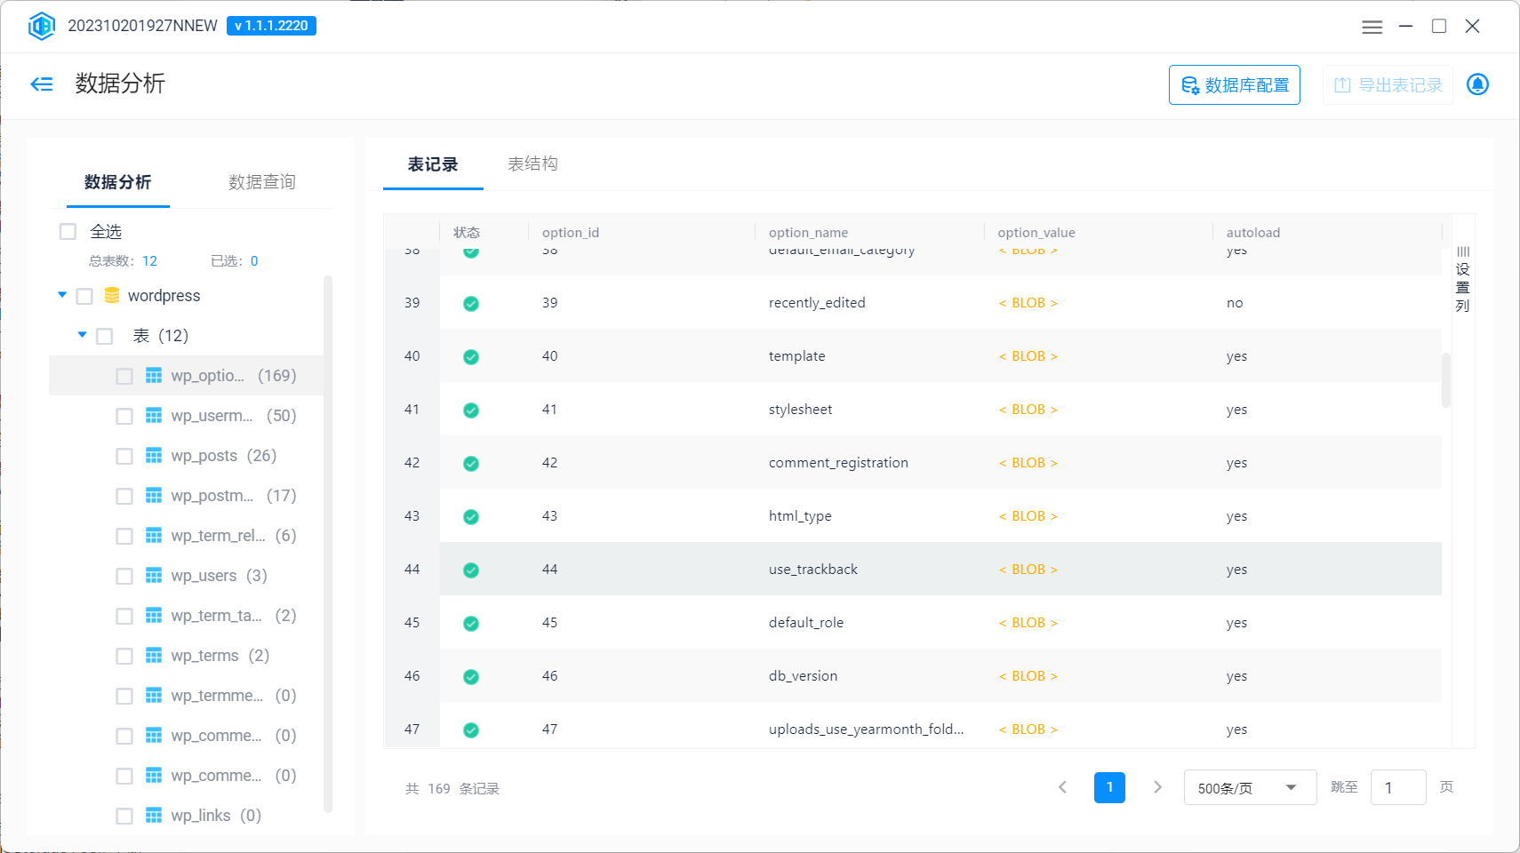Click the table vertical scrollbar thumb
This screenshot has width=1520, height=853.
pyautogui.click(x=1446, y=380)
